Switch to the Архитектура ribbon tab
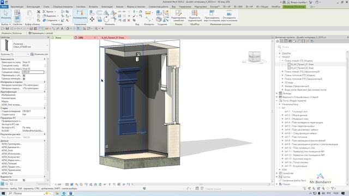Screen dimensions: 349x196 pyautogui.click(x=17, y=7)
